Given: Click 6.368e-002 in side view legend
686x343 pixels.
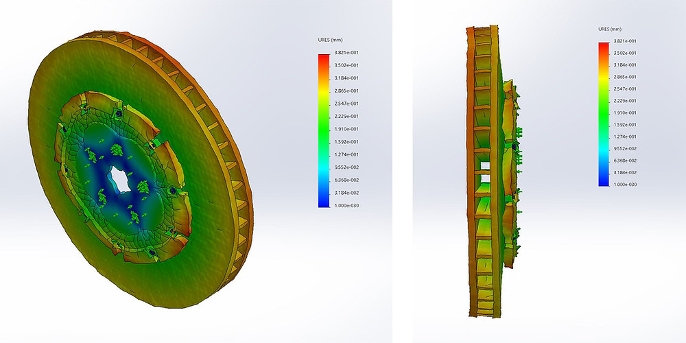Looking at the screenshot, I should tap(626, 161).
